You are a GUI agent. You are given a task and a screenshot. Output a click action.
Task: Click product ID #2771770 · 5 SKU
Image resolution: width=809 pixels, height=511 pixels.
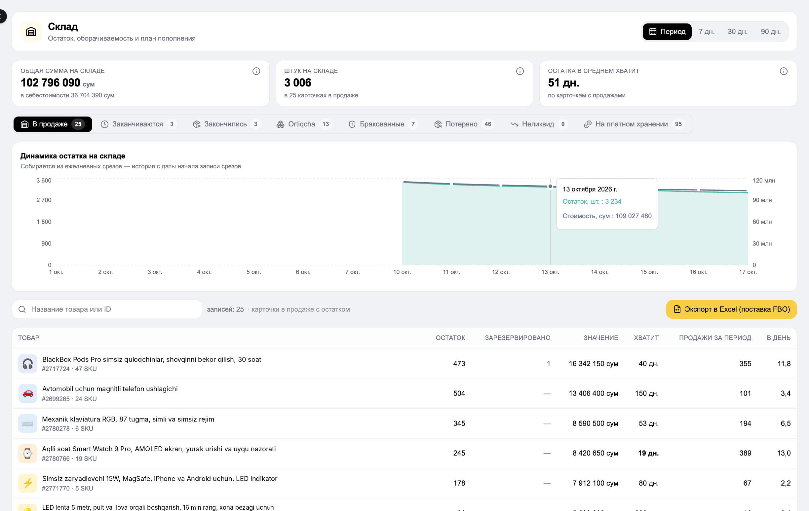pos(67,489)
